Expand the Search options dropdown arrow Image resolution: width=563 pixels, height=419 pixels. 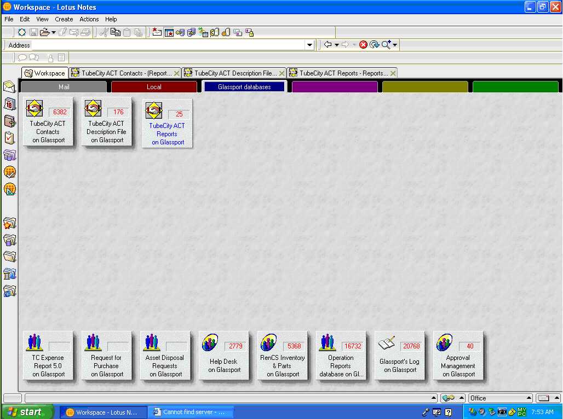[x=395, y=45]
